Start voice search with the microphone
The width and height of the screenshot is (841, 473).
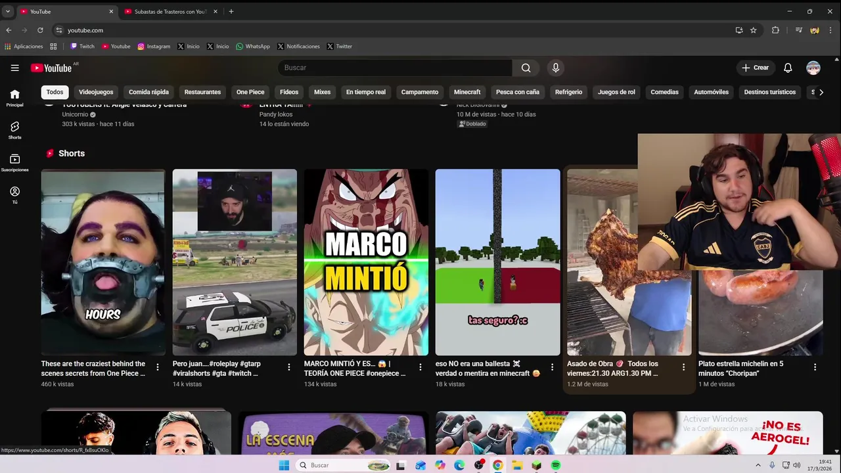(x=556, y=68)
